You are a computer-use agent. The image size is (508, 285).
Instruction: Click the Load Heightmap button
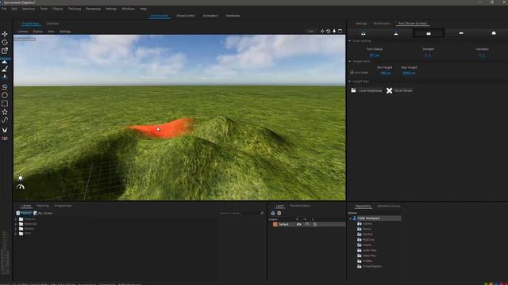pyautogui.click(x=367, y=90)
